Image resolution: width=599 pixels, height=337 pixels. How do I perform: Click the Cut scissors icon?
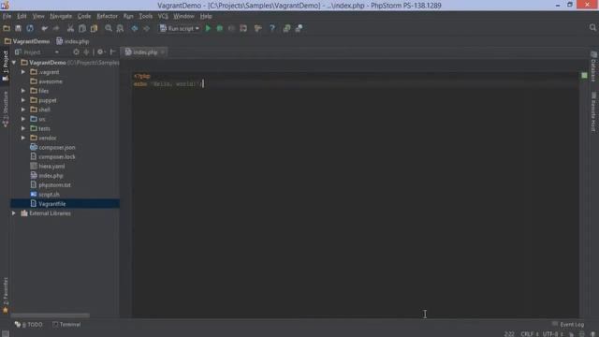tap(70, 28)
